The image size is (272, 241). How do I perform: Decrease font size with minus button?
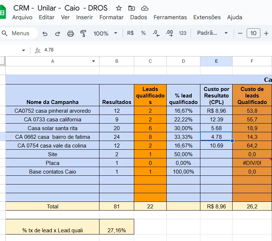[x=240, y=33]
